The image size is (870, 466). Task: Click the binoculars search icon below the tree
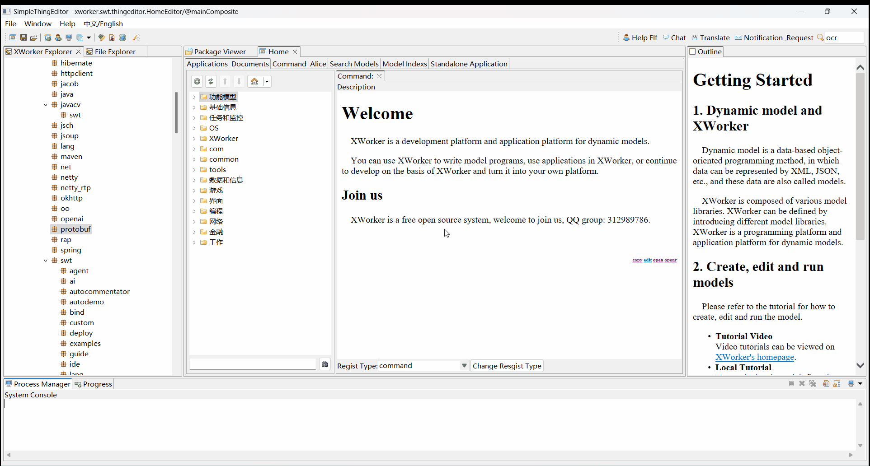(x=324, y=364)
